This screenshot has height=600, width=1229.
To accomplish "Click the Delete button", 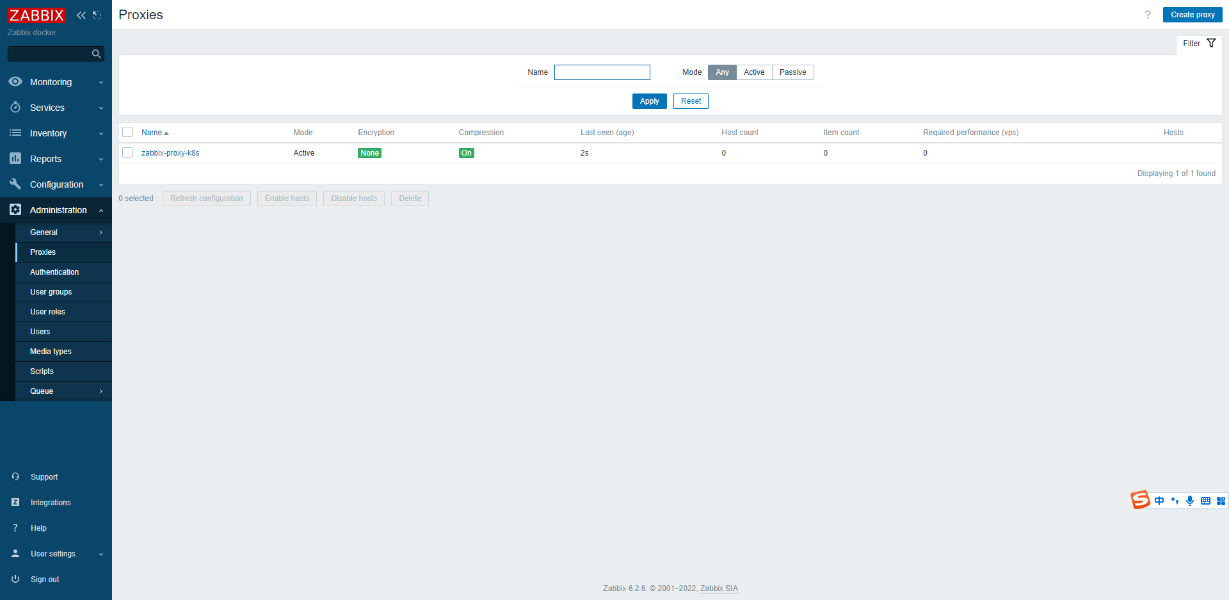I will [410, 199].
